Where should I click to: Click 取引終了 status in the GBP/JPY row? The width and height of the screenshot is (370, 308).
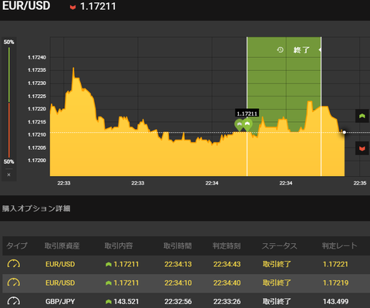(277, 301)
